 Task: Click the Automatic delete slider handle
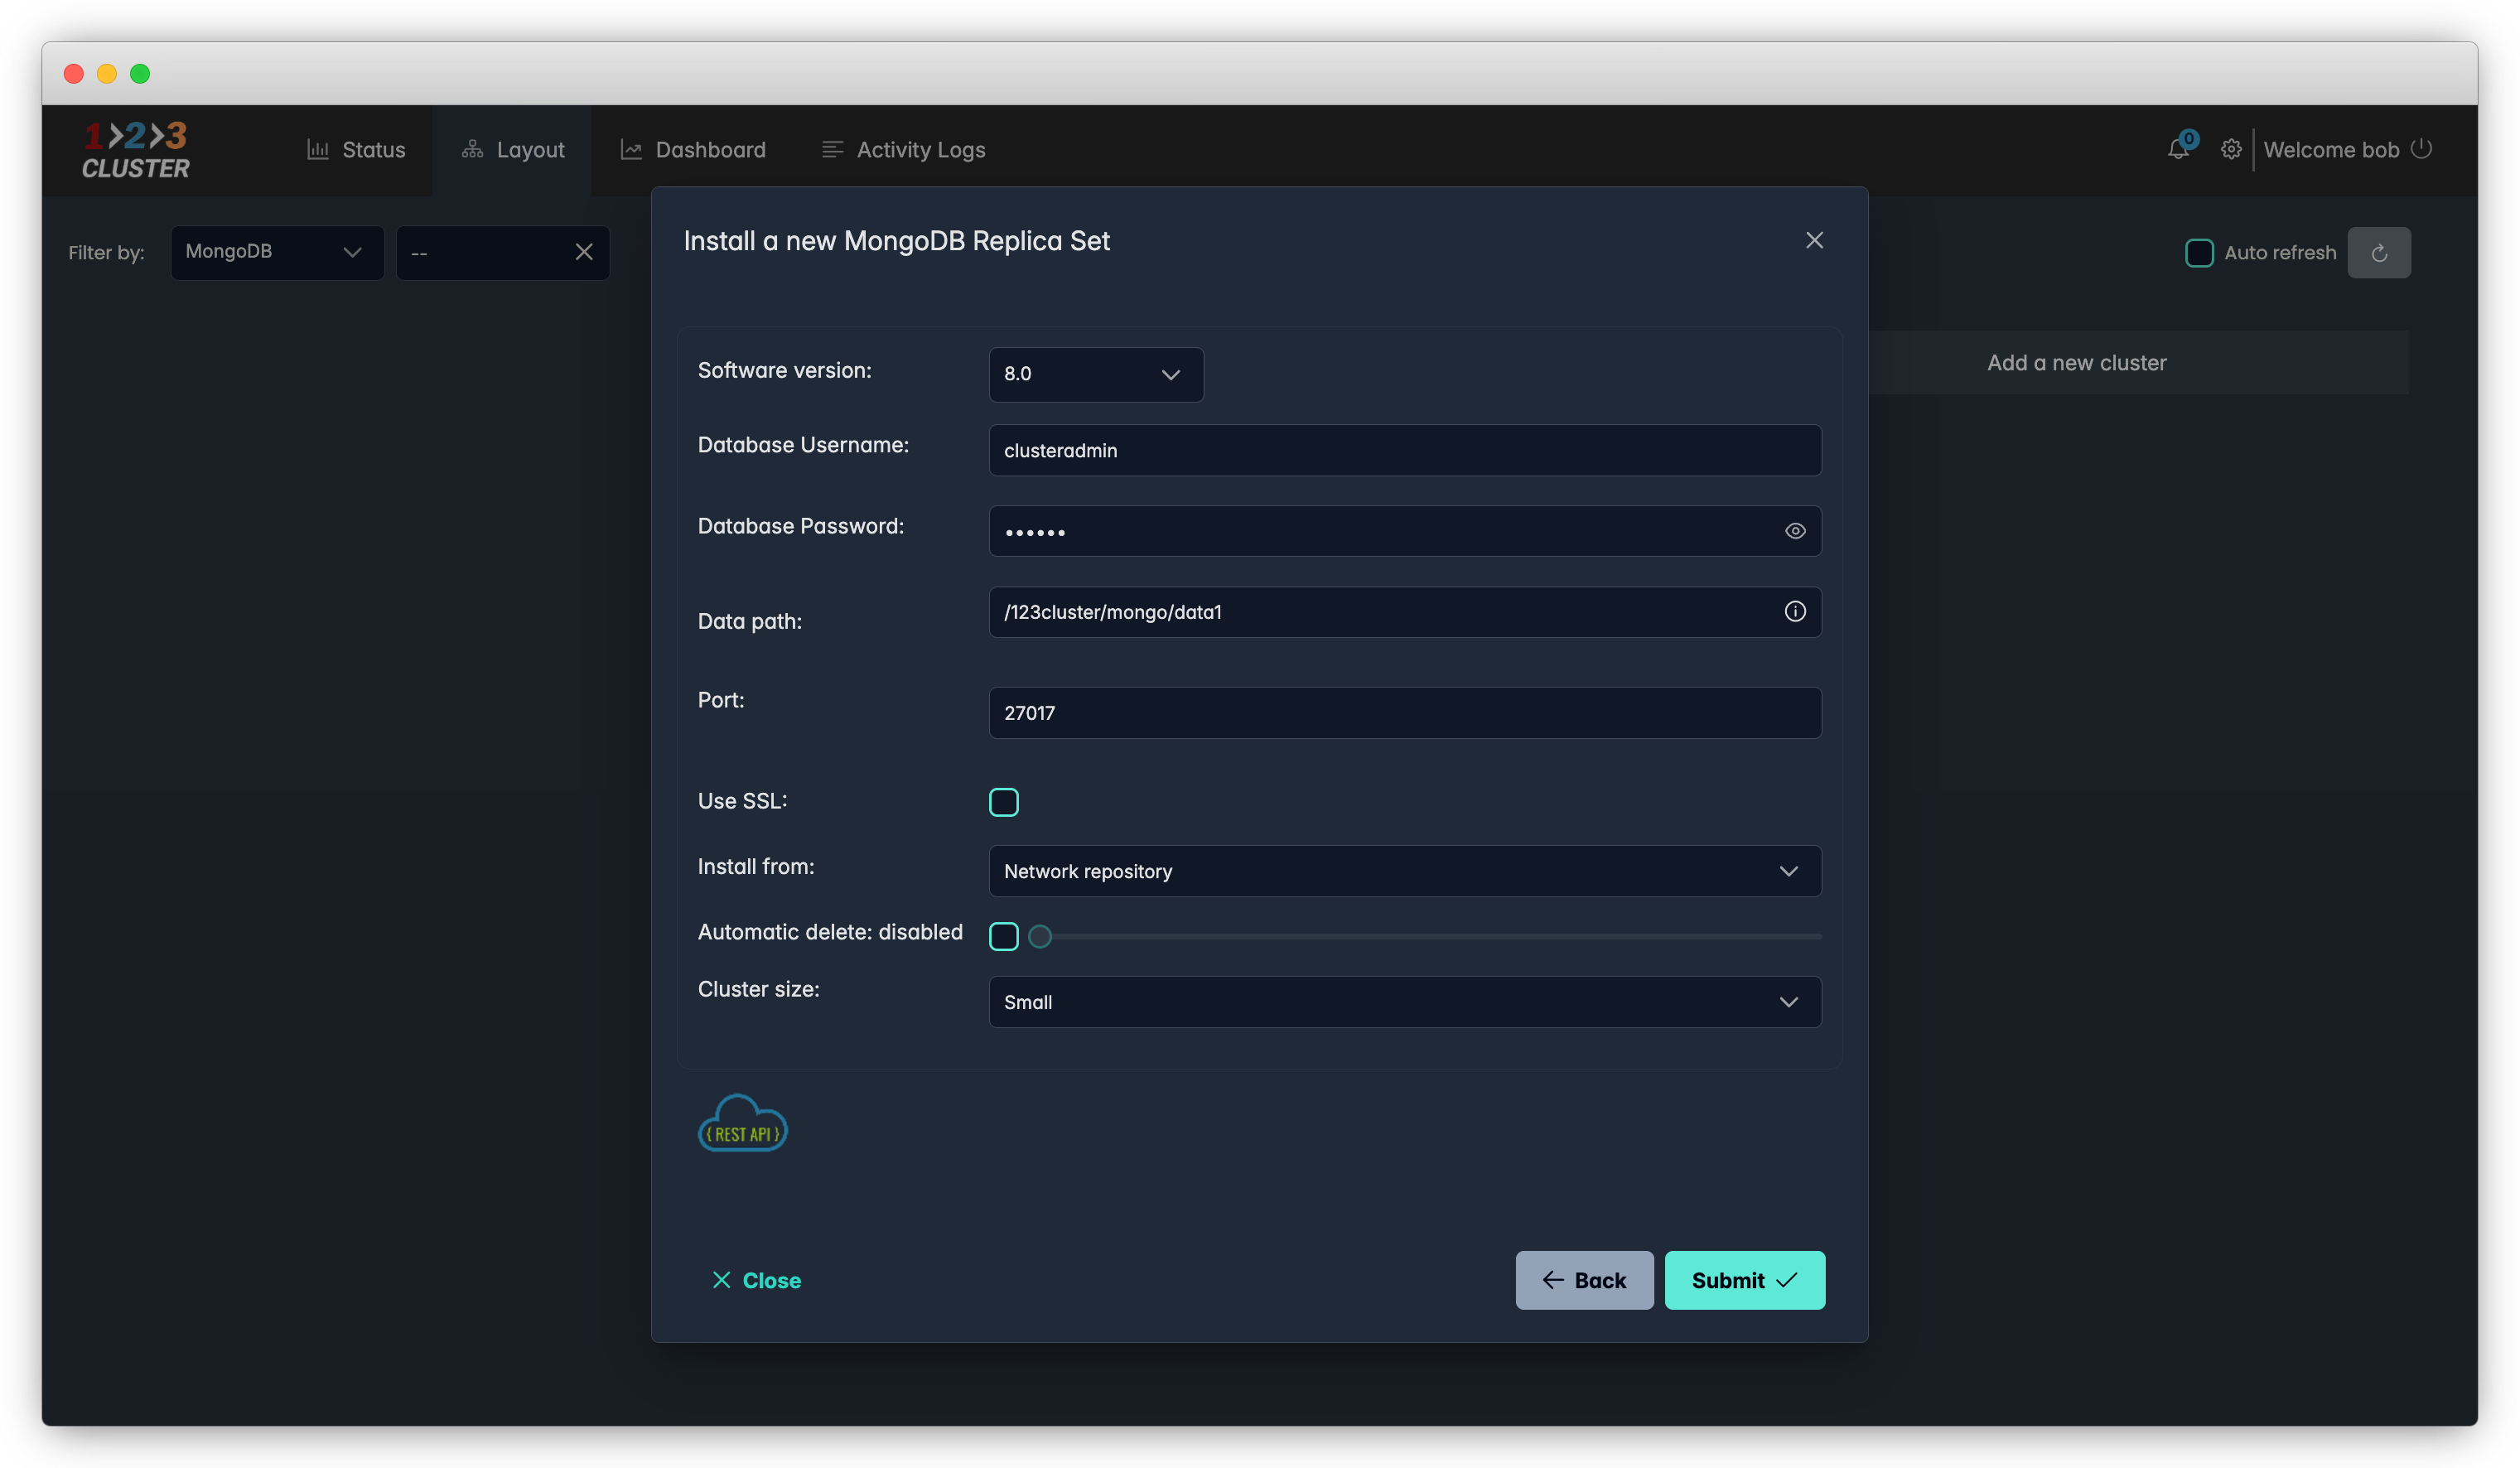[x=1040, y=936]
